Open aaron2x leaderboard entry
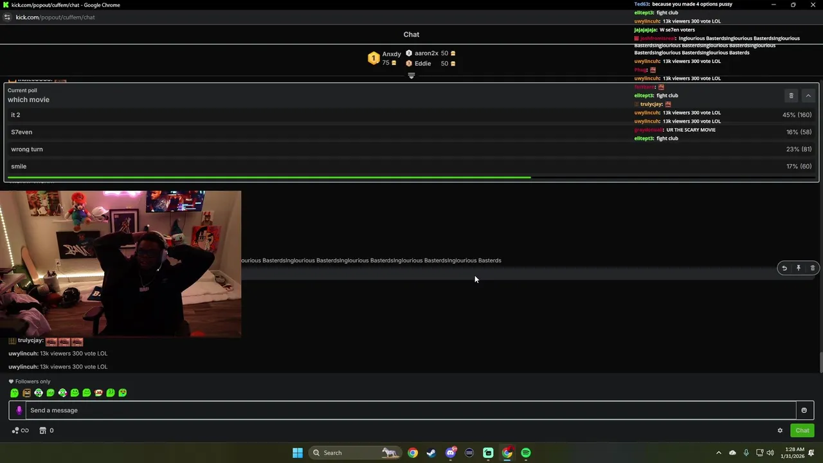The width and height of the screenshot is (823, 463). click(x=431, y=53)
